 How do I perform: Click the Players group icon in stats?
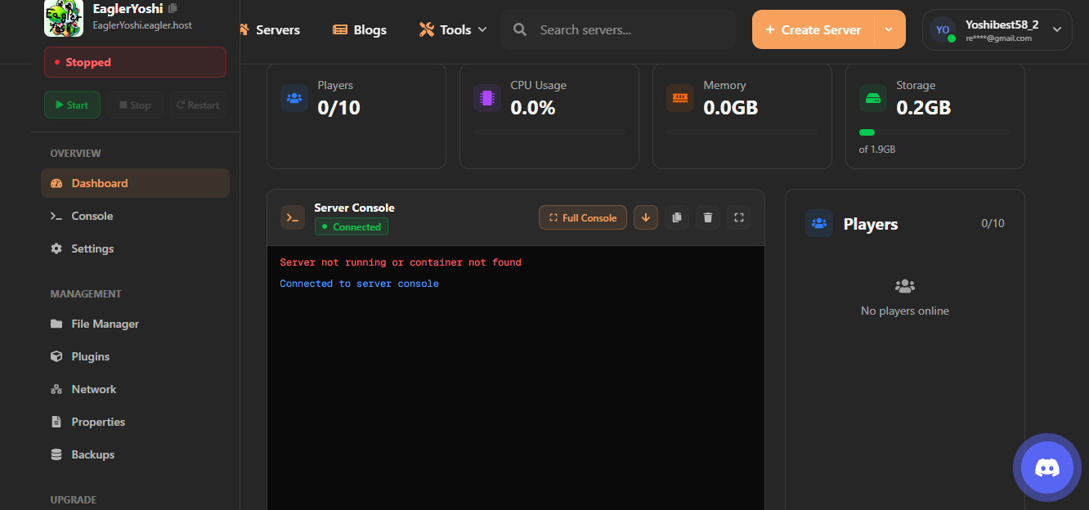point(294,98)
